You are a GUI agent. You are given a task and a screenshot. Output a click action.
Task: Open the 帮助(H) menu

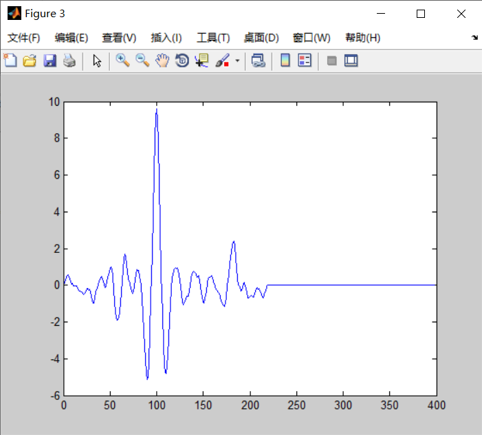363,38
